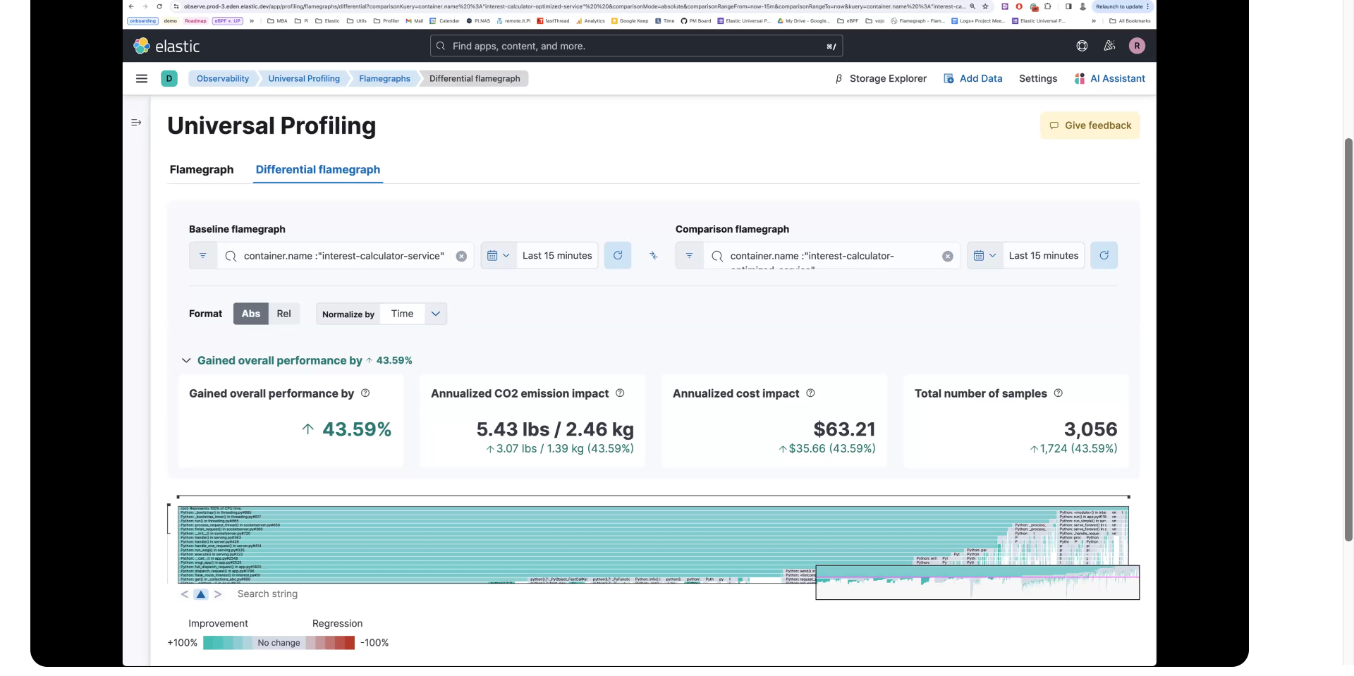1354x676 pixels.
Task: Click the improvement teal legend gradient
Action: (227, 643)
